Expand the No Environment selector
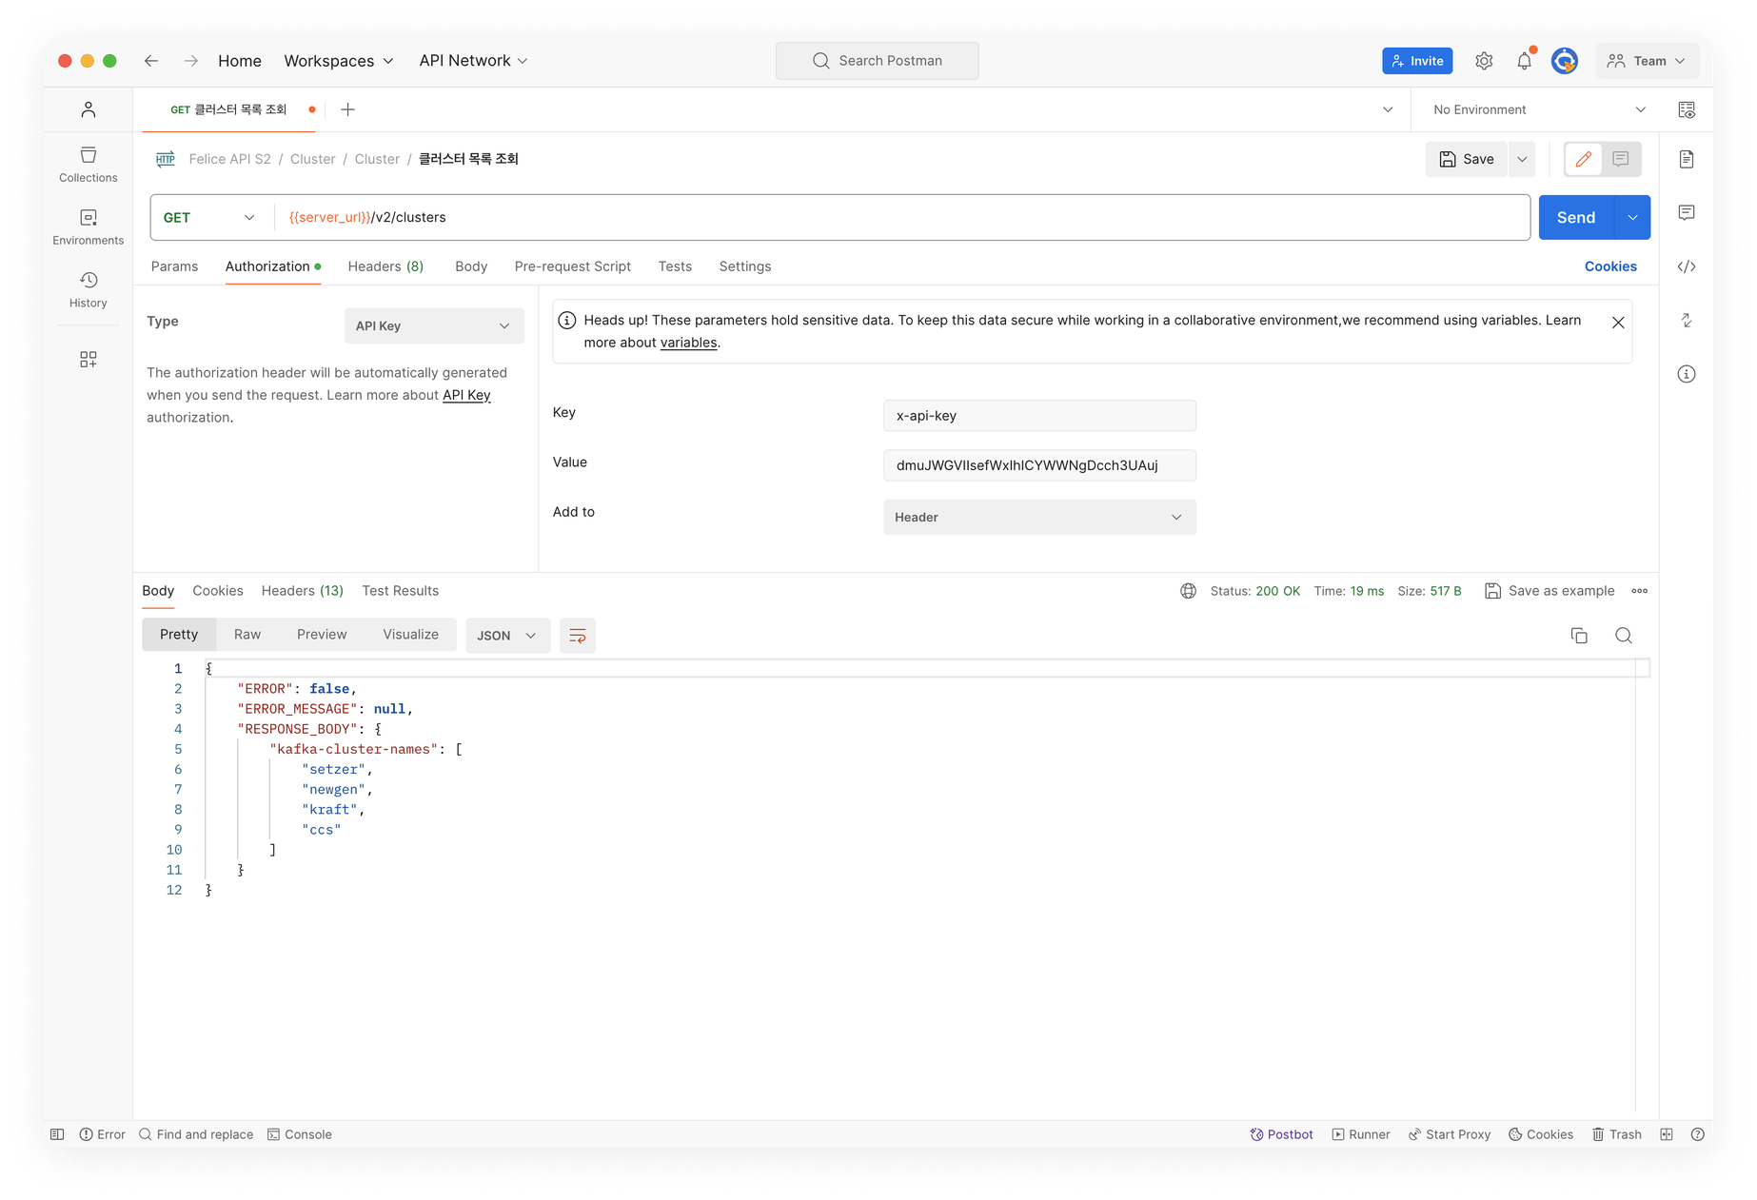Image resolution: width=1757 pixels, height=1200 pixels. (1538, 109)
